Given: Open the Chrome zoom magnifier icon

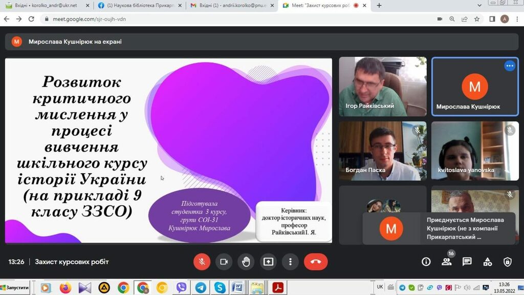Looking at the screenshot, I should 452,19.
